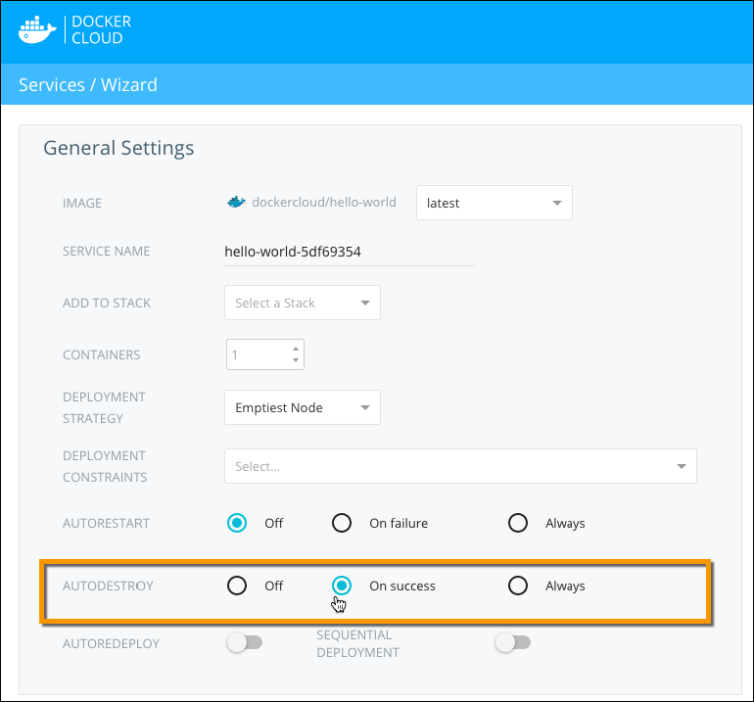Click the Containers number field
Screen dimensions: 754x702
point(258,354)
